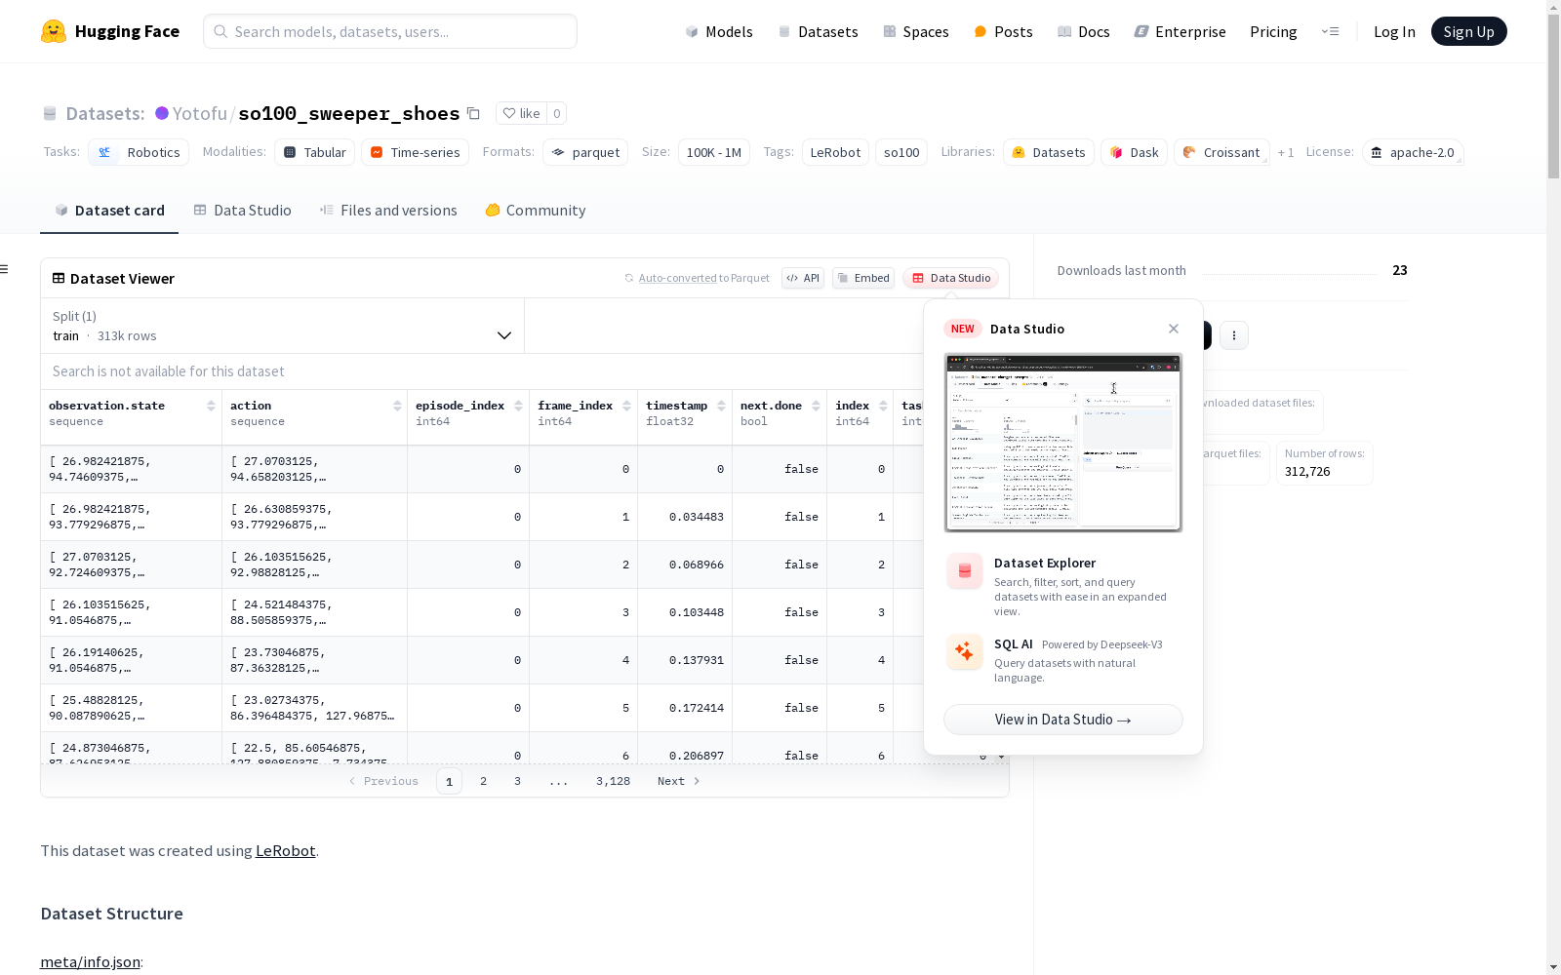Select the Croissant library tag
Viewport: 1561px width, 975px height.
(1221, 152)
